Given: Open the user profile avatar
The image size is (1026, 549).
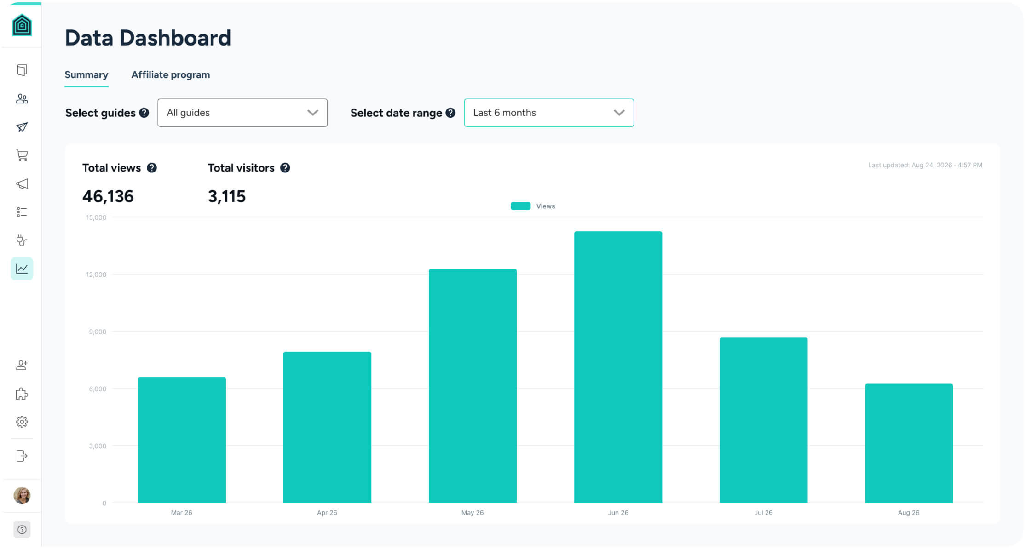Looking at the screenshot, I should pyautogui.click(x=22, y=496).
